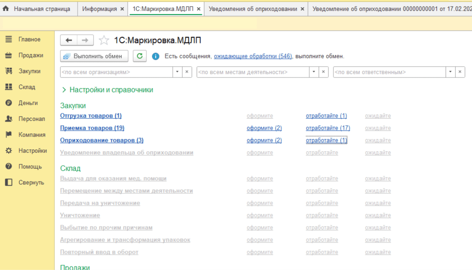Open Перемещение между местами деятельности link
This screenshot has width=472, height=270.
pos(127,191)
